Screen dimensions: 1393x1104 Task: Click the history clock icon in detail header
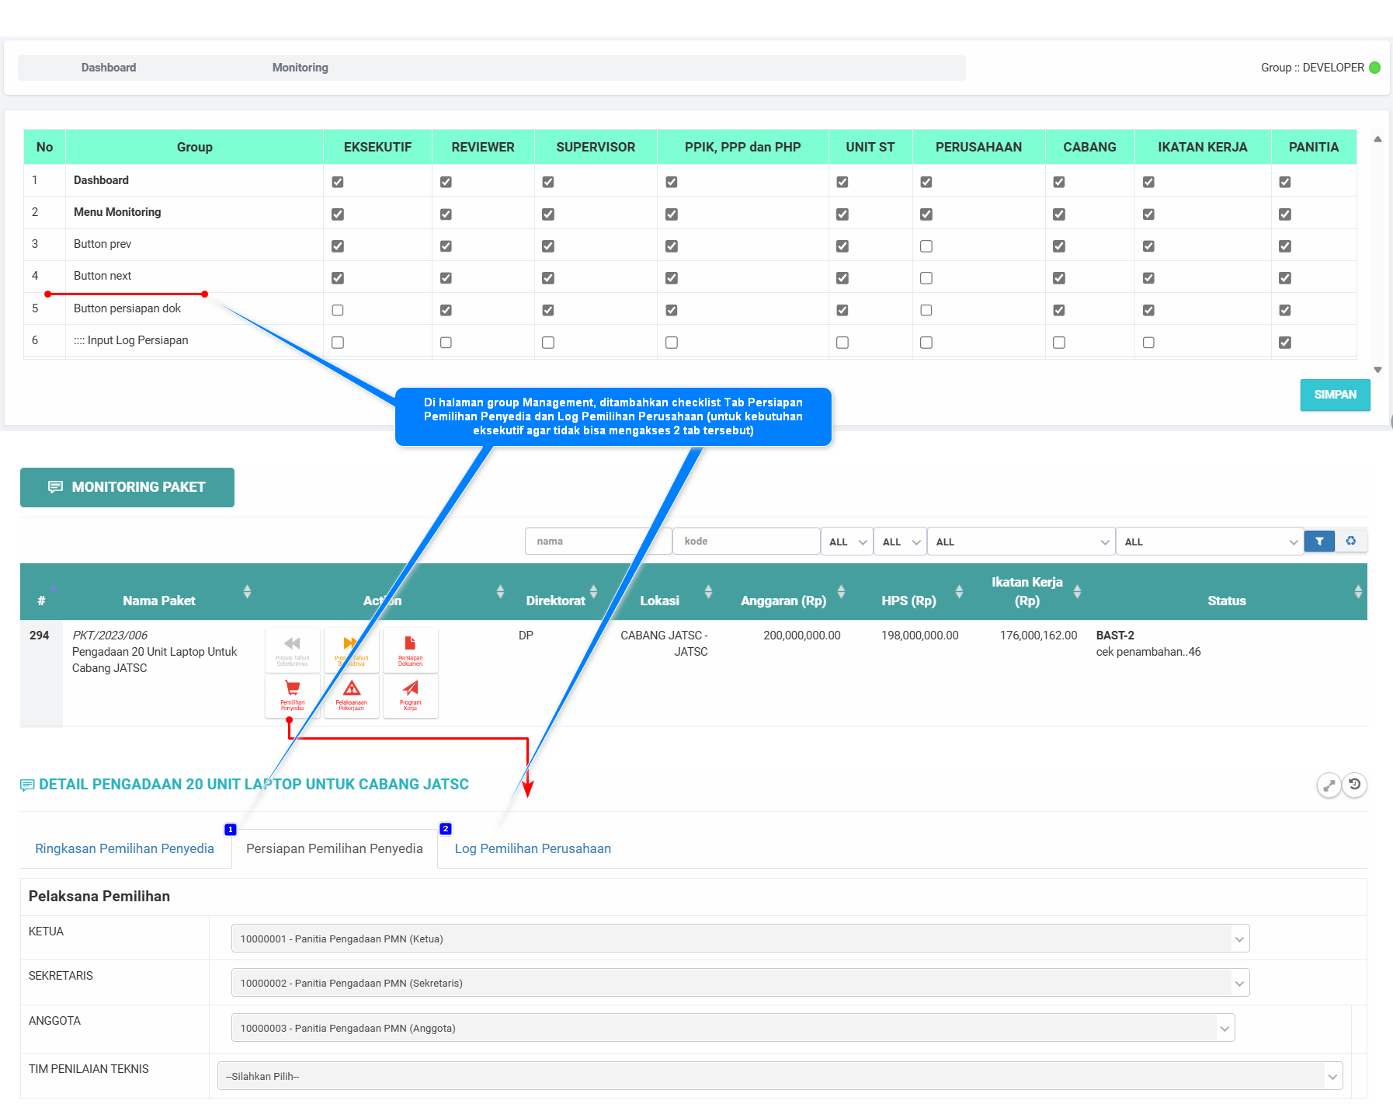coord(1355,785)
